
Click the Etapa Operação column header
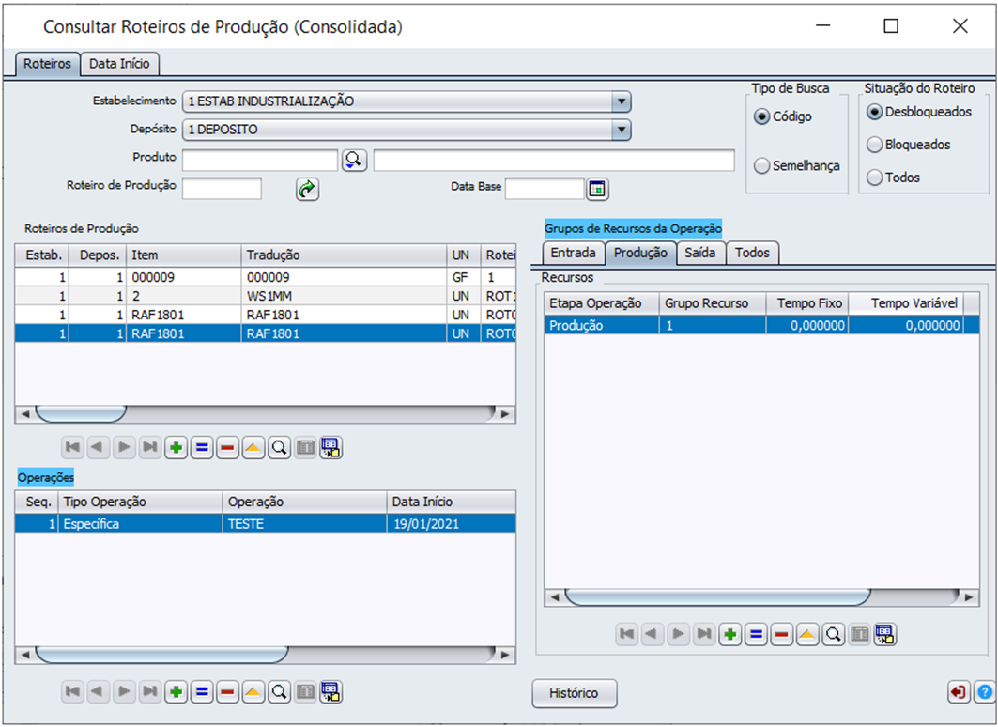(602, 303)
